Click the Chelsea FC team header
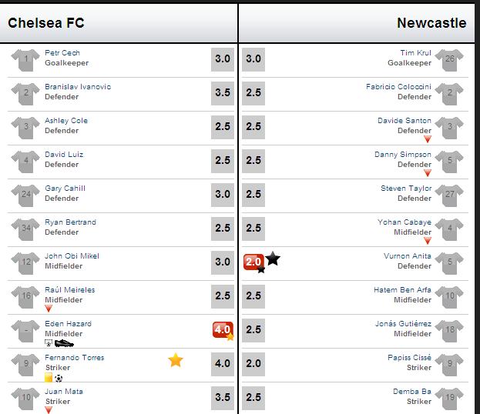The width and height of the screenshot is (480, 414). (x=46, y=23)
